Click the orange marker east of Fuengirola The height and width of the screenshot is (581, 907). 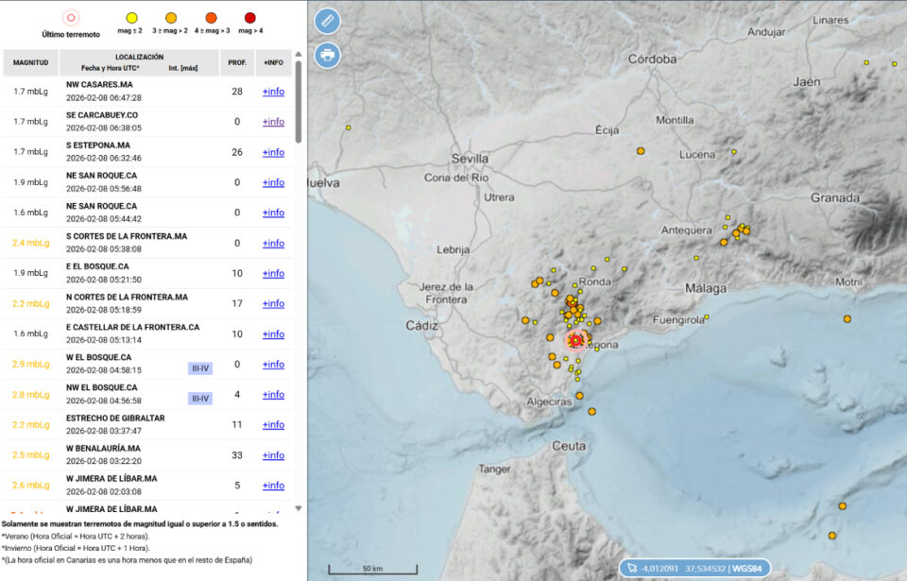[x=847, y=319]
